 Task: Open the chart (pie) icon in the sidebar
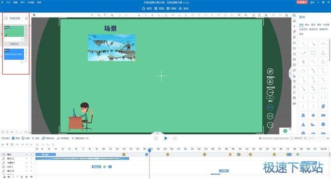point(294,81)
